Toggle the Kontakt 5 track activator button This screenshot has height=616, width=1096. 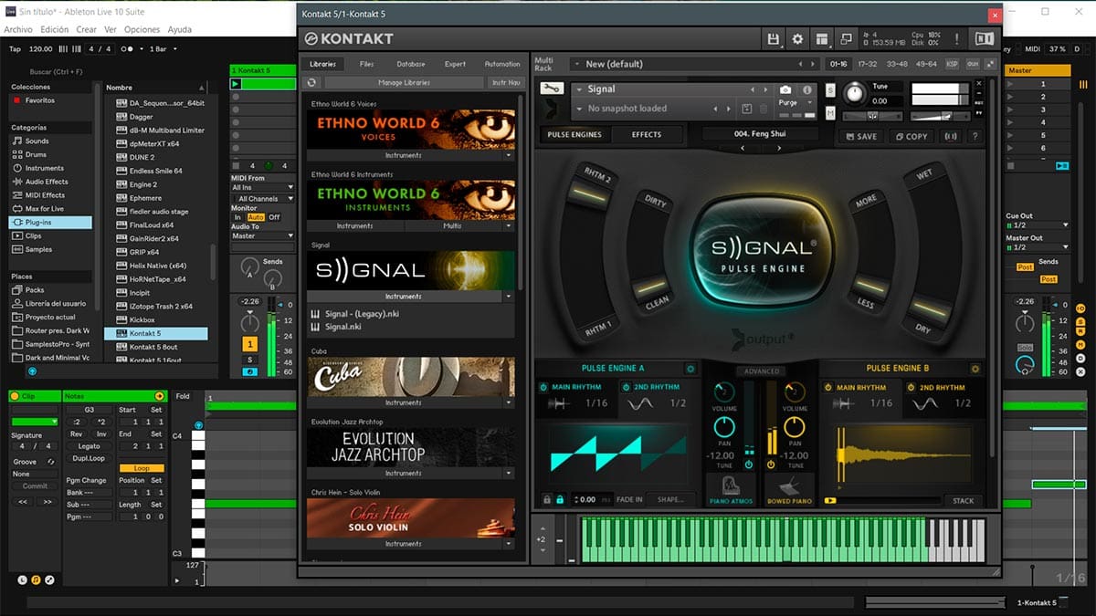250,344
